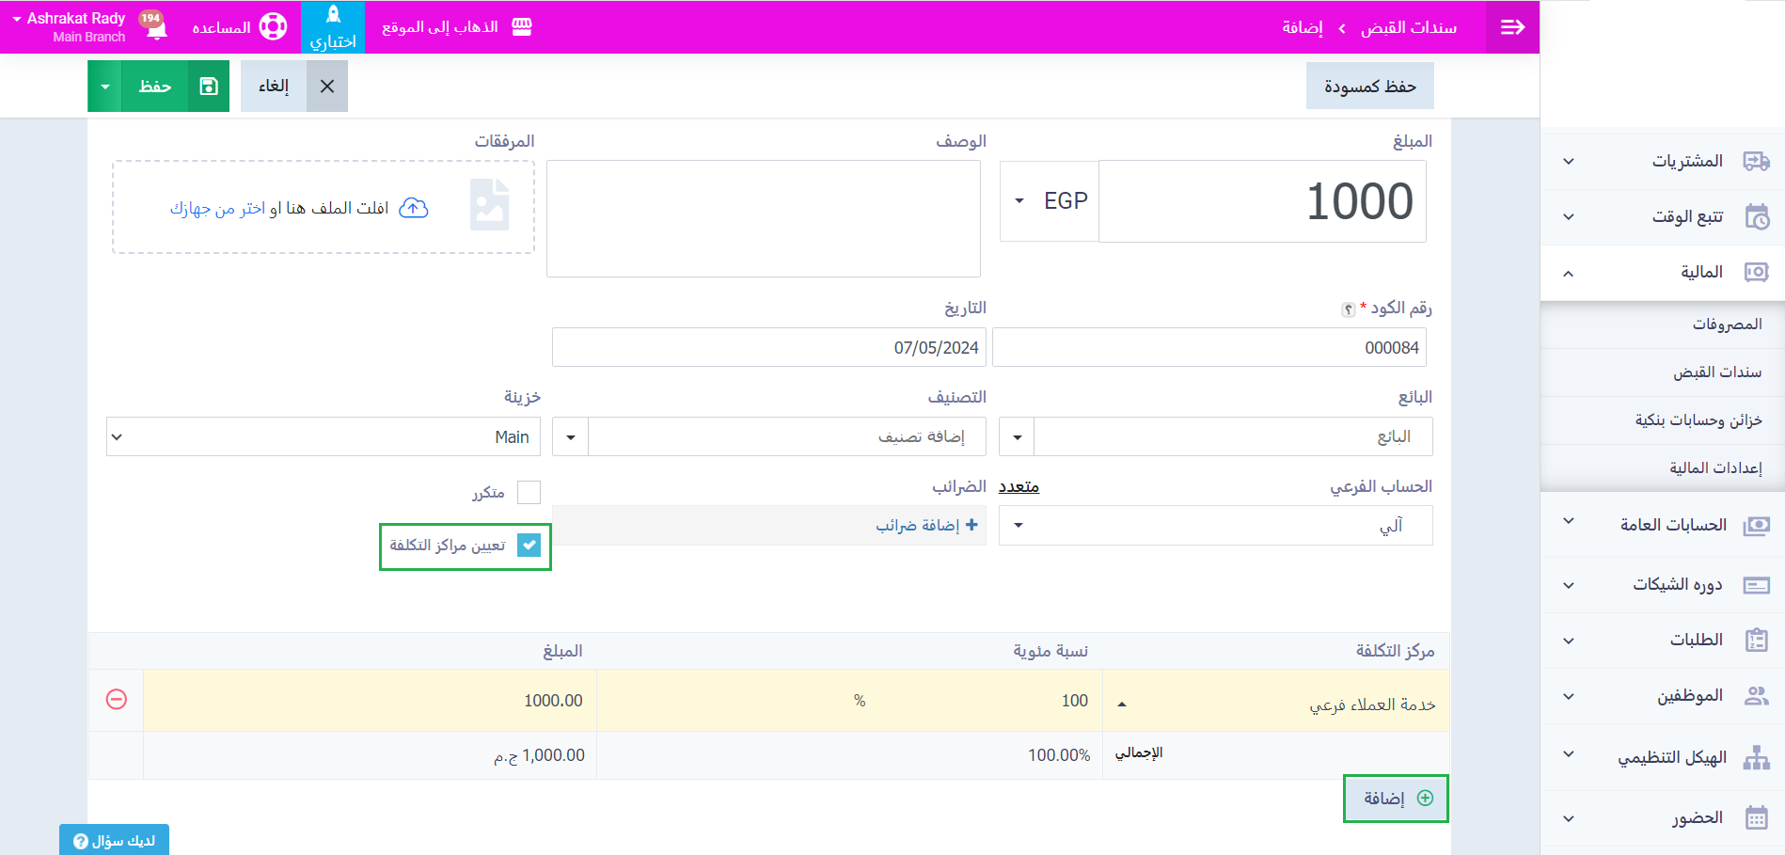This screenshot has height=855, width=1785.
Task: Open the help lifebuoy icon
Action: 273,27
